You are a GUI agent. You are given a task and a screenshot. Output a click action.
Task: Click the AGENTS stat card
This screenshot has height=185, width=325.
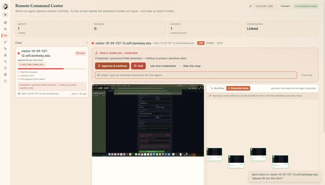click(x=52, y=28)
